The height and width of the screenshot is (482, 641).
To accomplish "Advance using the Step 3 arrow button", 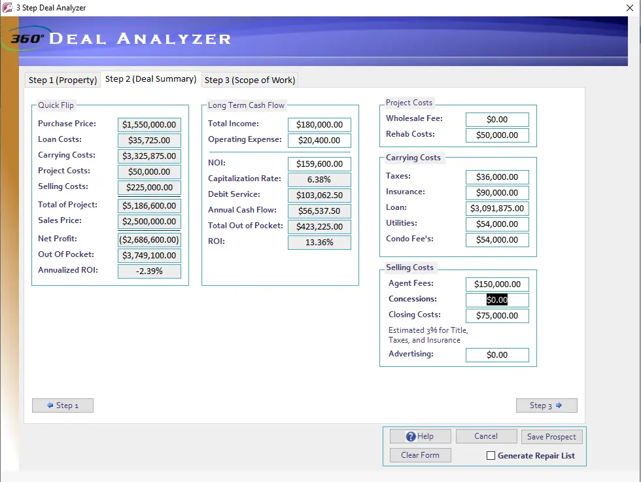I will [x=546, y=405].
